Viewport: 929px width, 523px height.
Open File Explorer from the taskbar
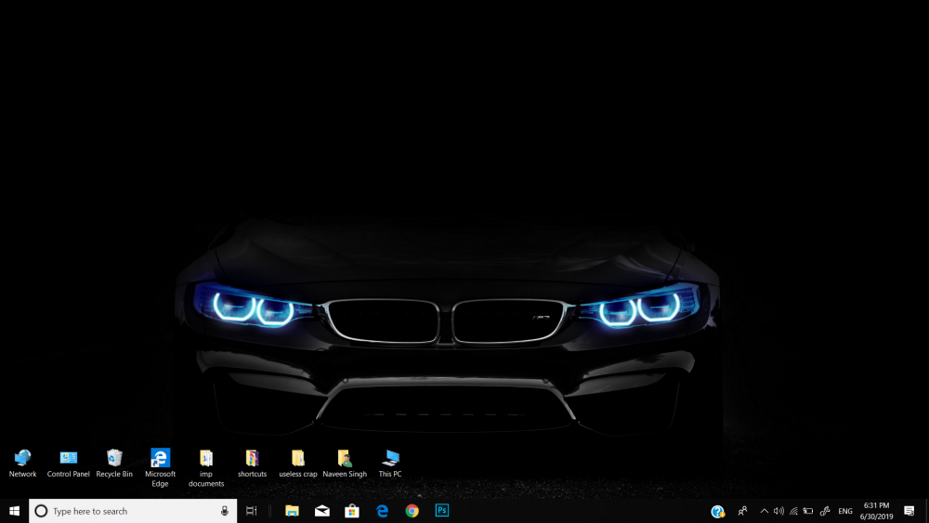[292, 511]
